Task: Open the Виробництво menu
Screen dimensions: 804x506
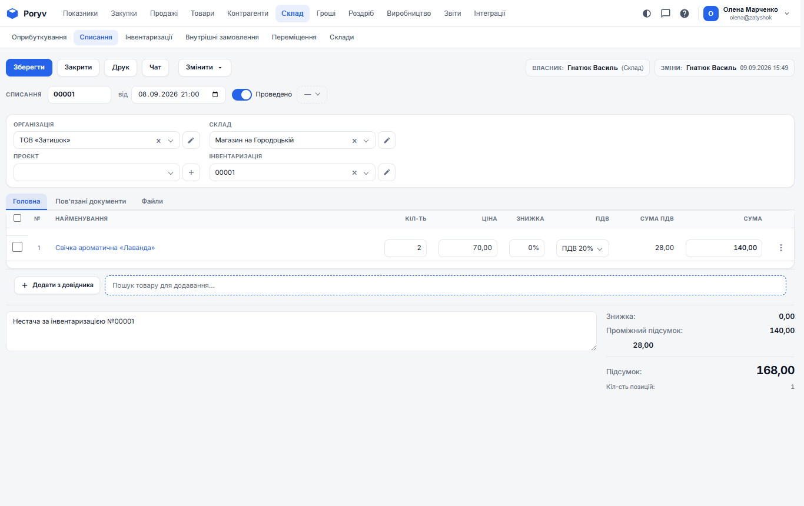Action: click(409, 14)
